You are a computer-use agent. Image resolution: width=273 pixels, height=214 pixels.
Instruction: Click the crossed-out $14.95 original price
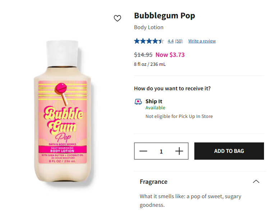143,55
